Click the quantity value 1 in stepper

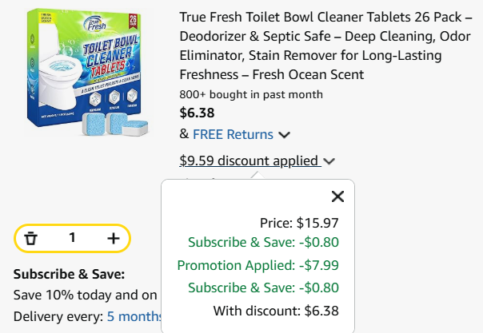[72, 238]
